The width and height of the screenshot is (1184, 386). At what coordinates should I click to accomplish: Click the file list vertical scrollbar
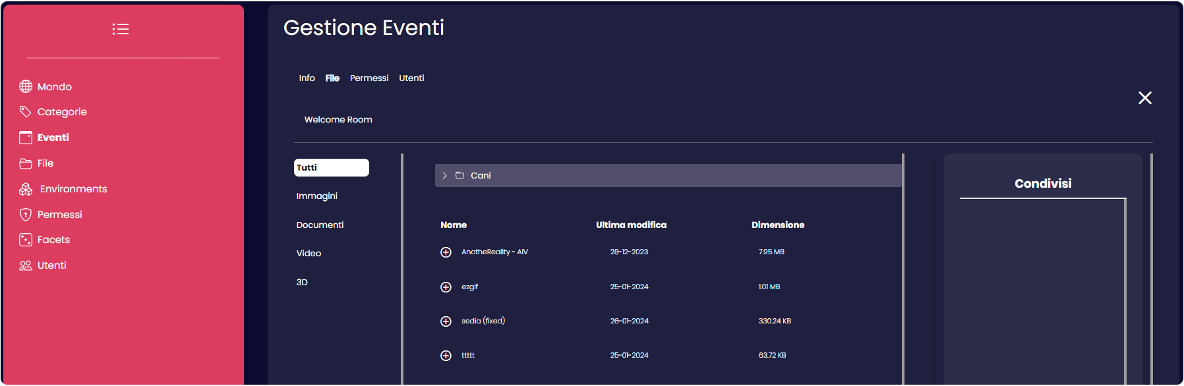(903, 269)
